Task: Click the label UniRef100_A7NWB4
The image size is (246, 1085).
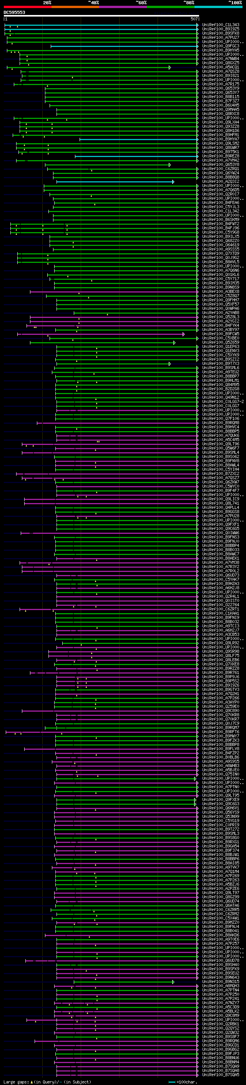Action: click(x=221, y=59)
